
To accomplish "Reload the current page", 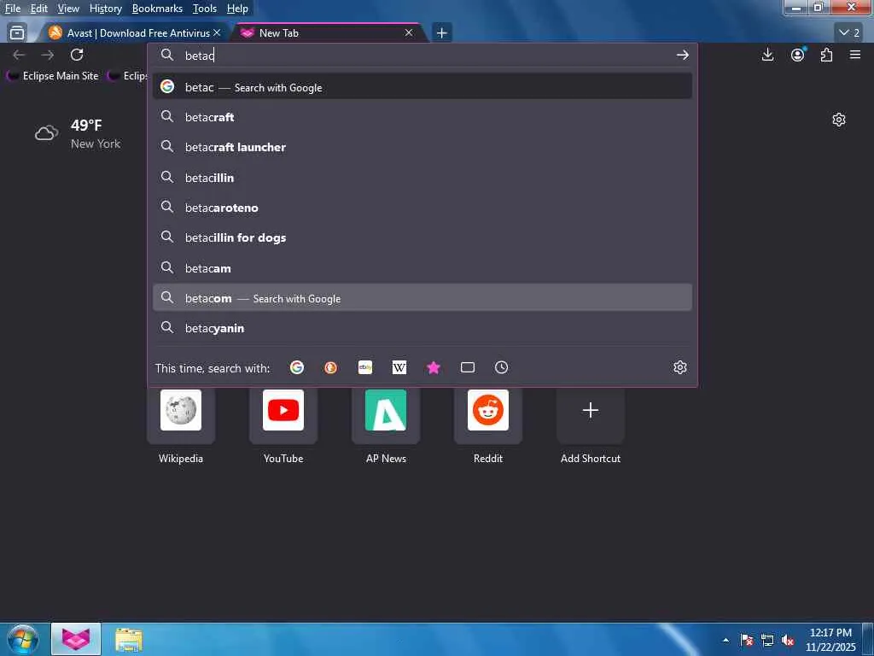I will 77,55.
